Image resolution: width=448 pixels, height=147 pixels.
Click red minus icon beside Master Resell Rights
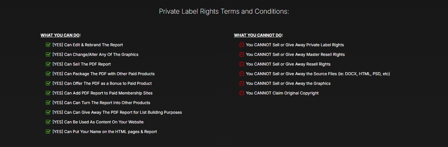pos(242,55)
